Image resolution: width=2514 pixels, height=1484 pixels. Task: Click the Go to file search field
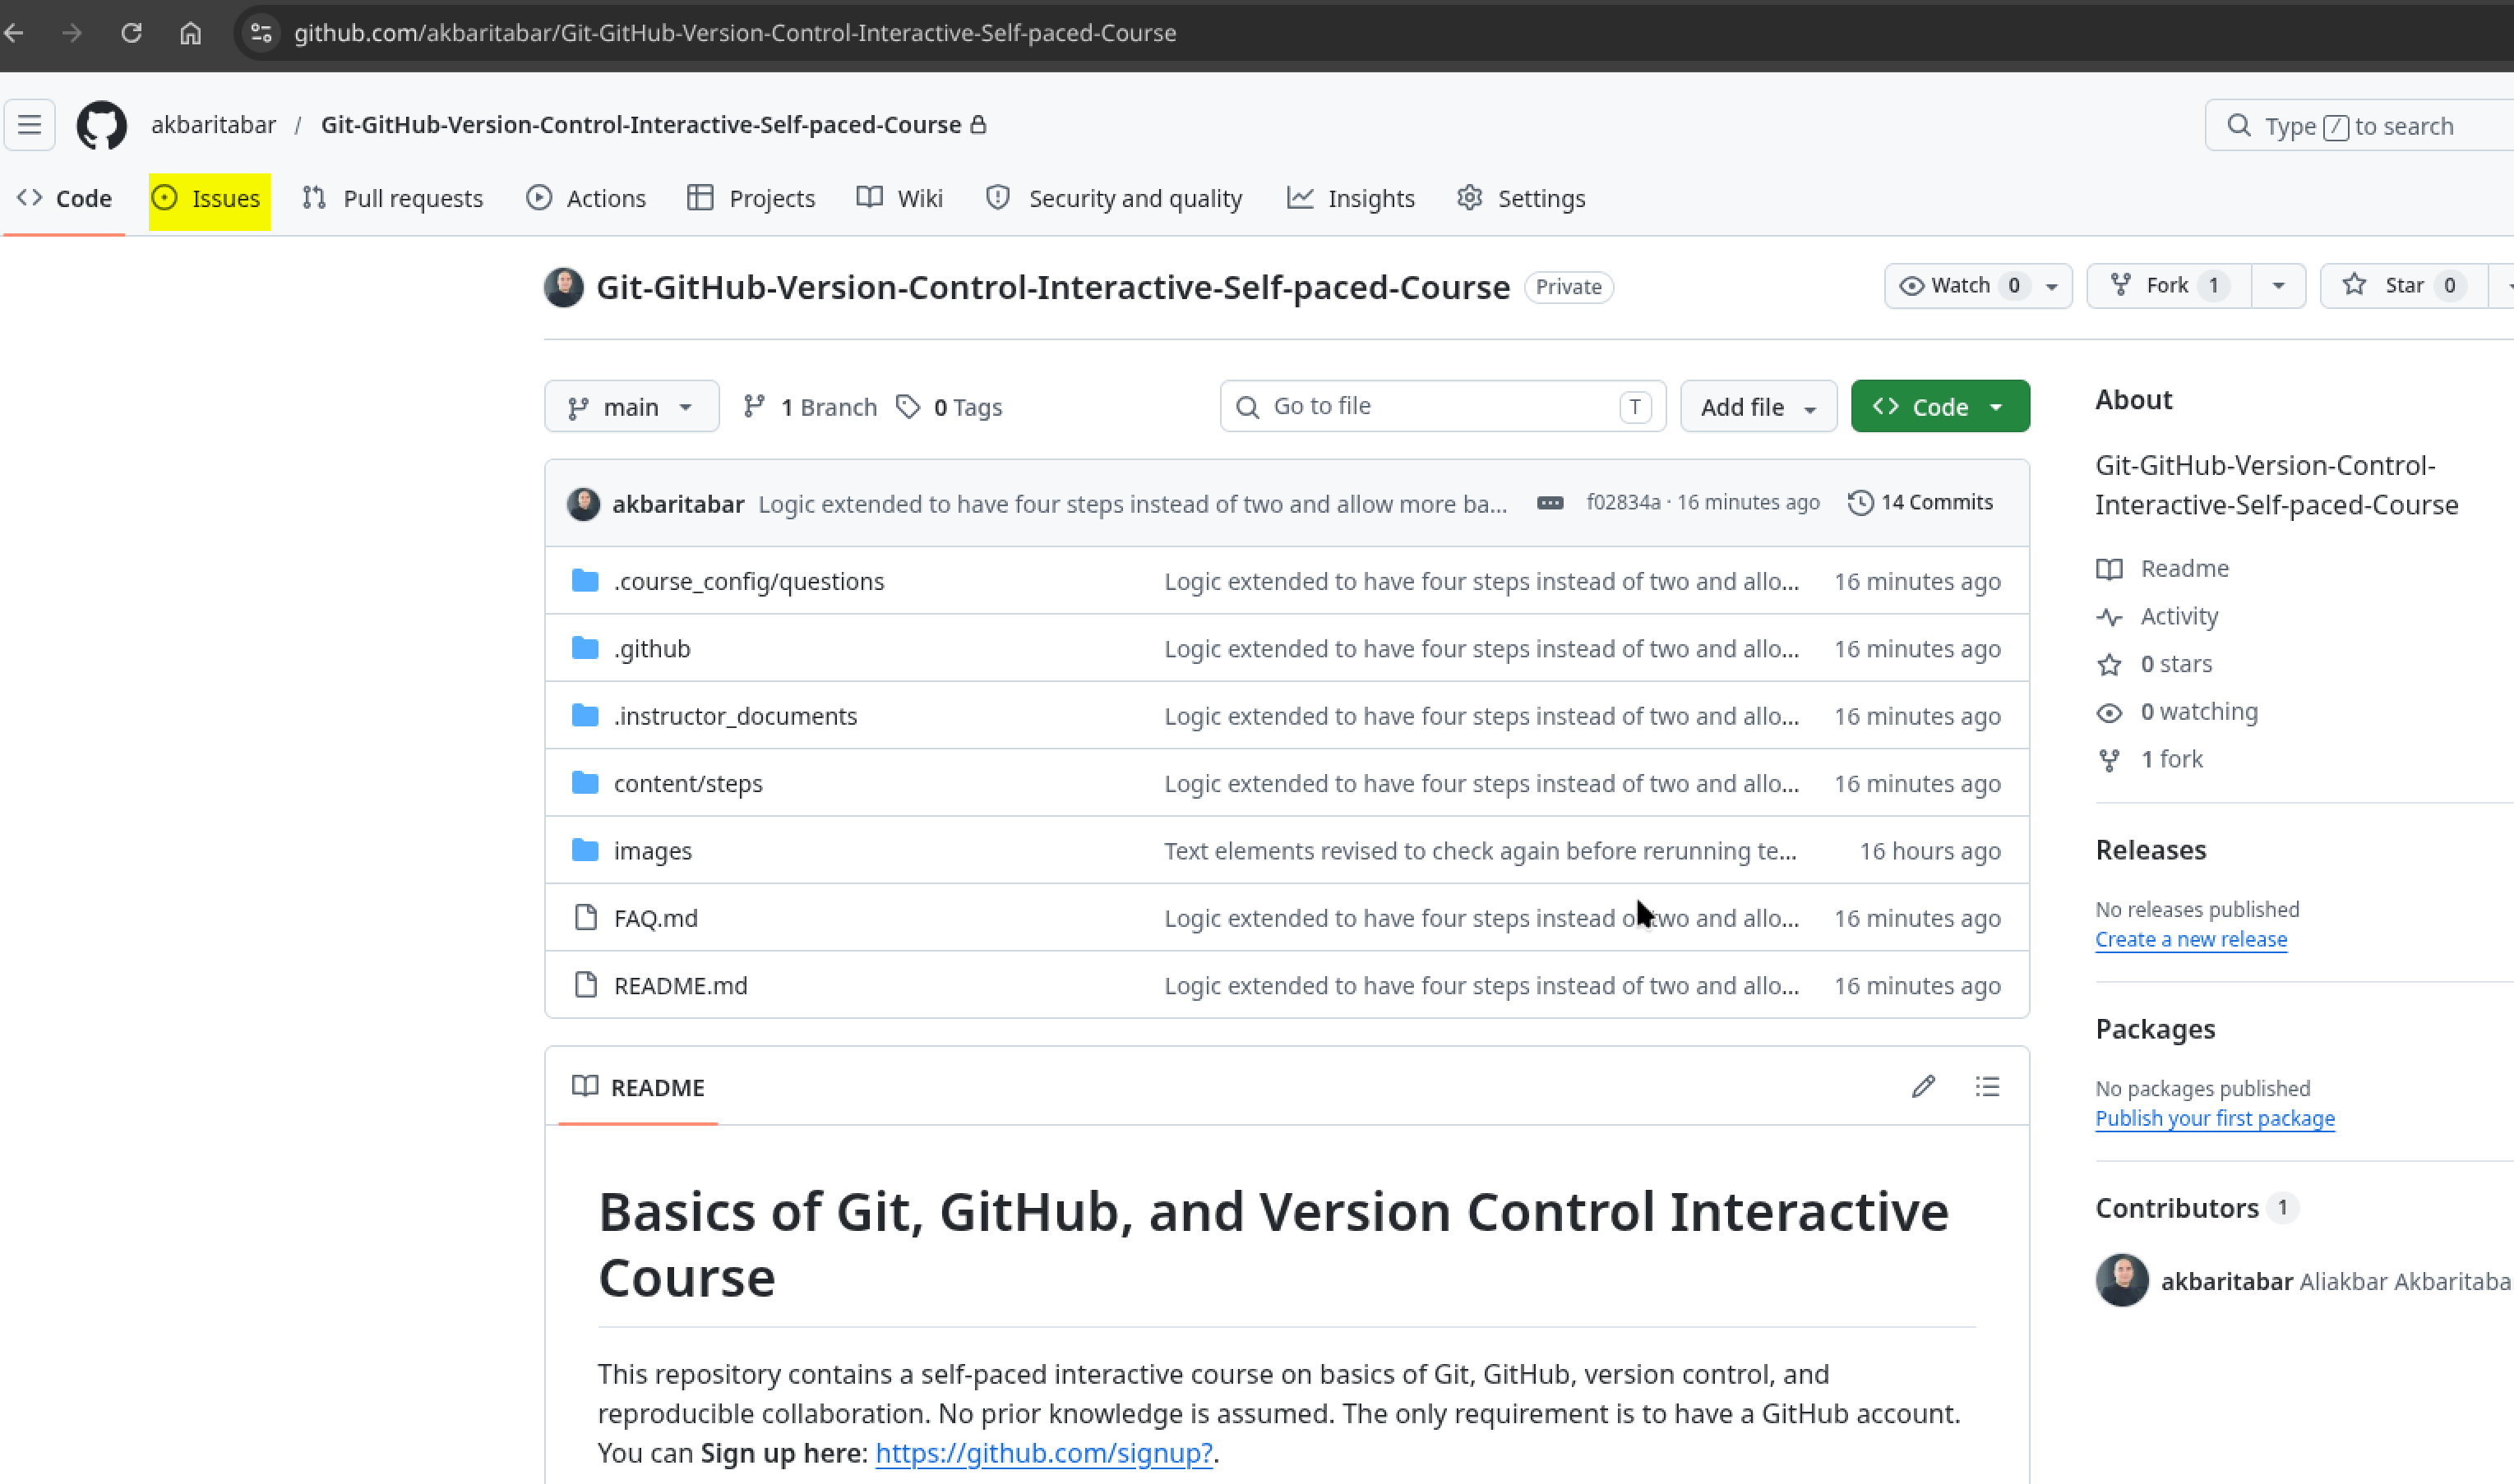(1443, 406)
